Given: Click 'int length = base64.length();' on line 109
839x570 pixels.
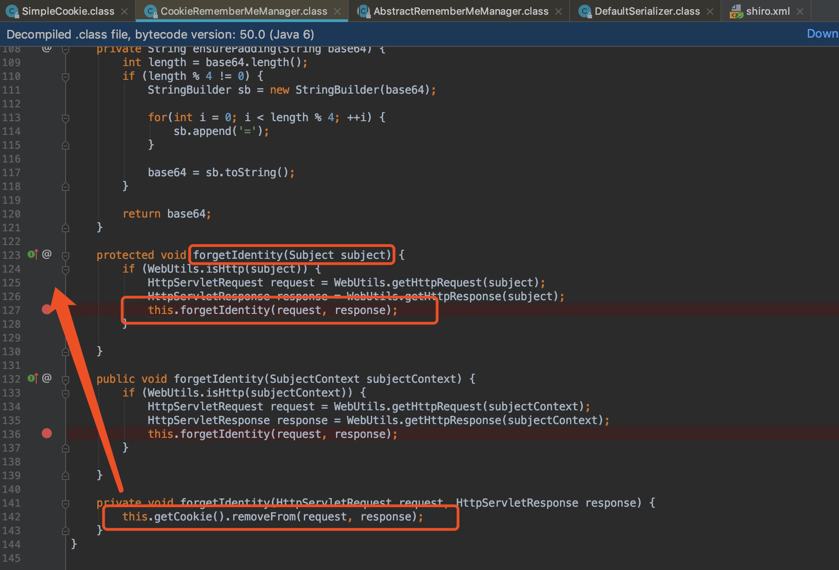Looking at the screenshot, I should [x=215, y=62].
